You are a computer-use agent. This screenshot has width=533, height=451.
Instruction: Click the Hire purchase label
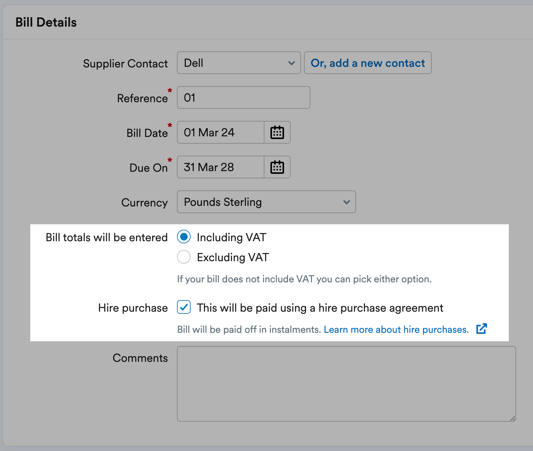(133, 308)
